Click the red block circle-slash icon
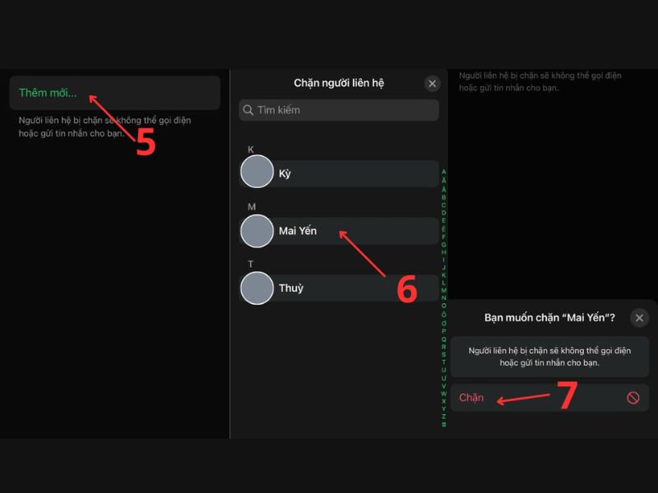 (x=633, y=398)
